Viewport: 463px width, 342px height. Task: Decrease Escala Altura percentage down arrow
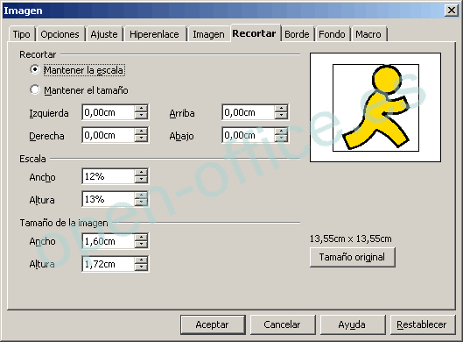coord(141,203)
